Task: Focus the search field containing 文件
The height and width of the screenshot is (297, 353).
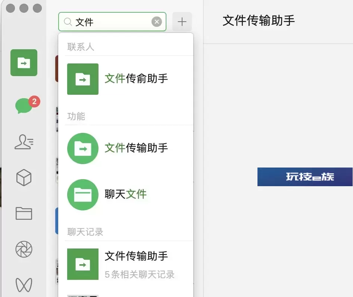Action: pos(112,22)
